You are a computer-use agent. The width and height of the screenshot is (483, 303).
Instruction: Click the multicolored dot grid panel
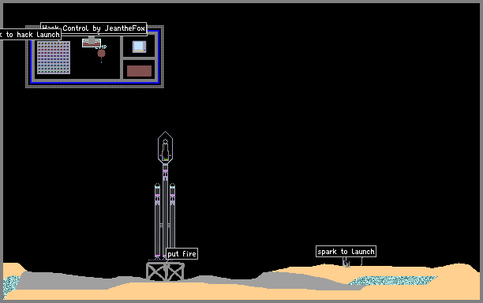[x=54, y=58]
